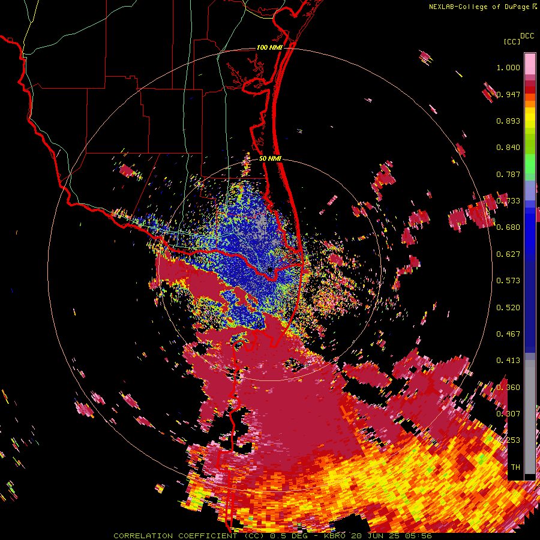
Task: Pick the black swatch below TH
Action: coord(530,476)
